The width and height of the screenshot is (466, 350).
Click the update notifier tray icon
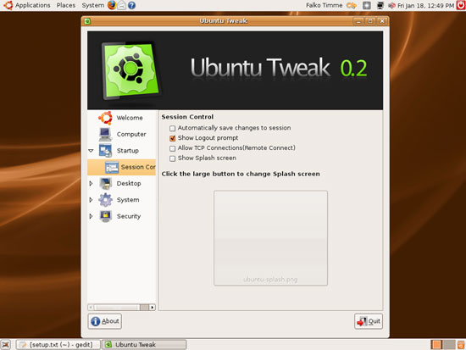pyautogui.click(x=366, y=5)
